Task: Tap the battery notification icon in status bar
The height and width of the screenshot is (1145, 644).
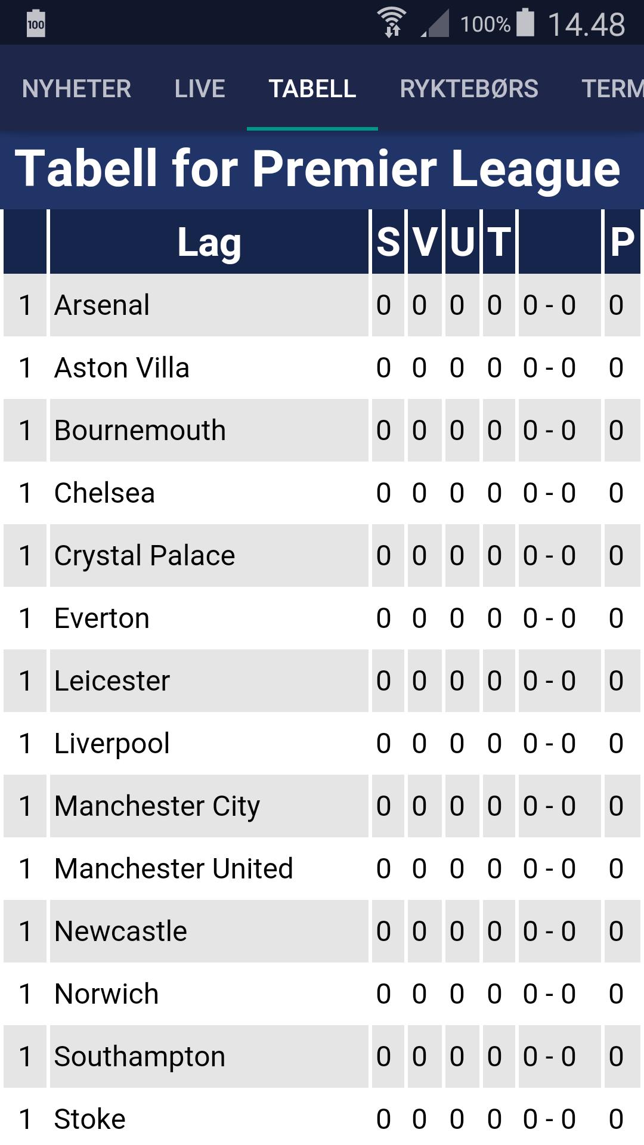Action: (x=36, y=24)
